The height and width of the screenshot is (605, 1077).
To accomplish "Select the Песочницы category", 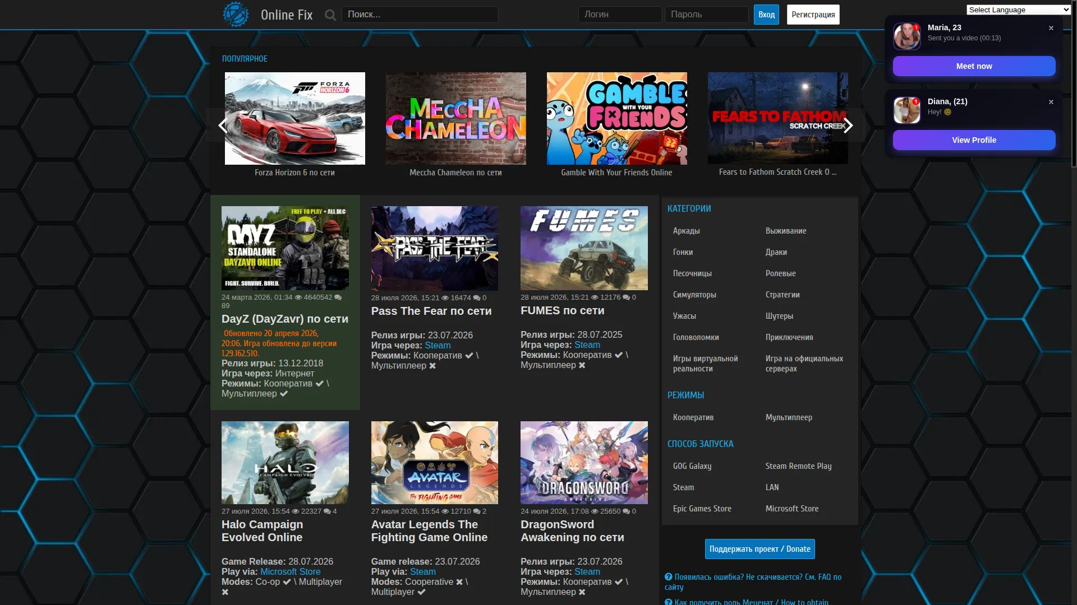I will (692, 273).
